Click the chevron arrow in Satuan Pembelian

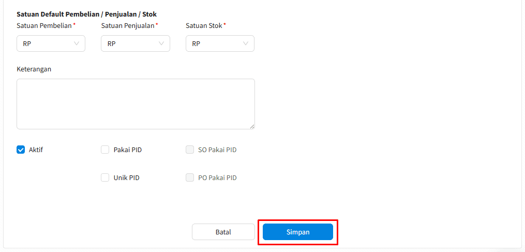tap(77, 43)
